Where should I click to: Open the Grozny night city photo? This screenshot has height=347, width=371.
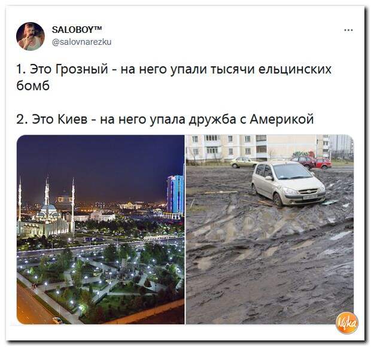(x=101, y=229)
